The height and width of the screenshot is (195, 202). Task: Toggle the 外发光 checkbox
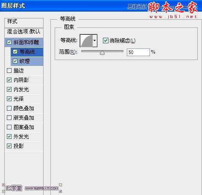click(x=9, y=137)
